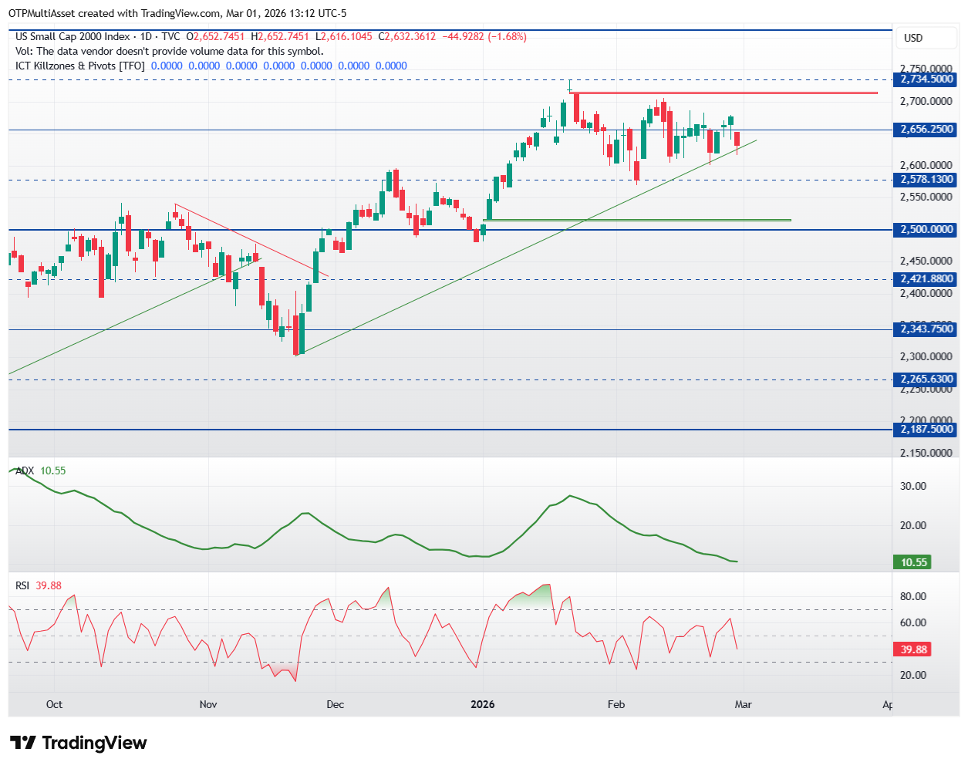Select the ADX indicator legend label
Image resolution: width=968 pixels, height=769 pixels.
click(25, 471)
